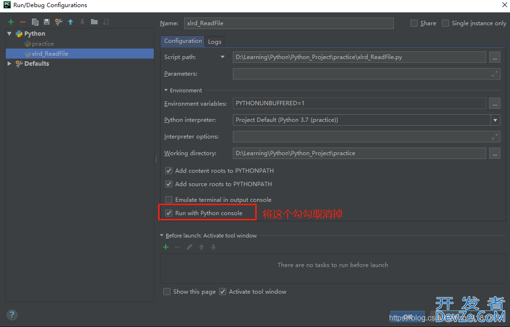Screen dimensions: 510x327
Task: Collapse the Before launch section
Action: [161, 235]
